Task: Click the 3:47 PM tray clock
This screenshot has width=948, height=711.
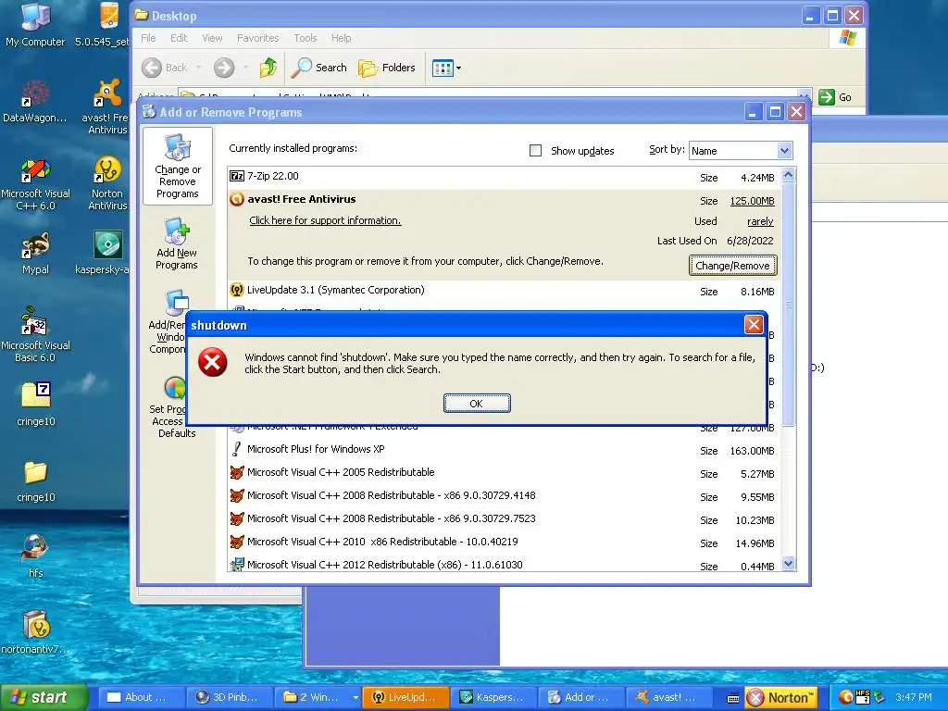Action: coord(914,698)
